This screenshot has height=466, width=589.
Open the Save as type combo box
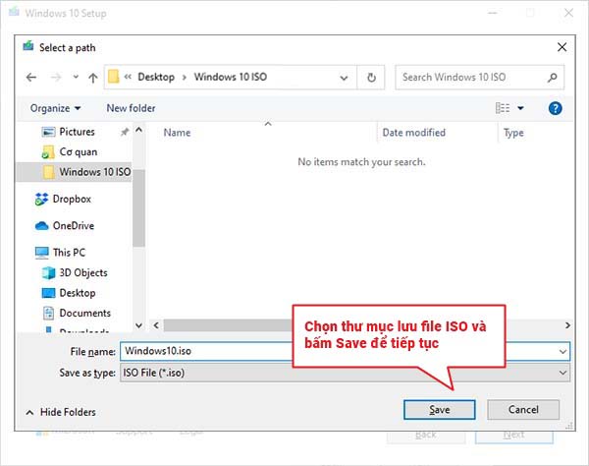(x=345, y=373)
